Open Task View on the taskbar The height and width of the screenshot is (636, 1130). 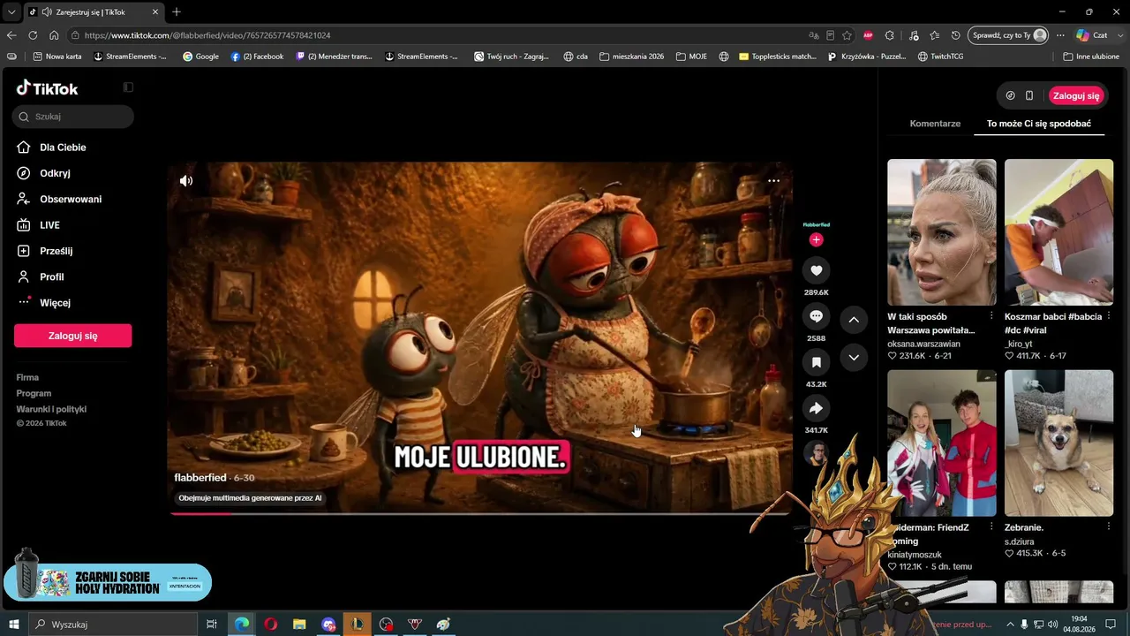(x=212, y=625)
